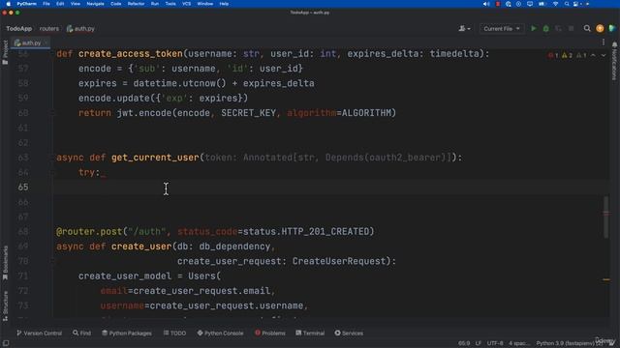Open the Code menu
The width and height of the screenshot is (620, 348).
pos(116,4)
